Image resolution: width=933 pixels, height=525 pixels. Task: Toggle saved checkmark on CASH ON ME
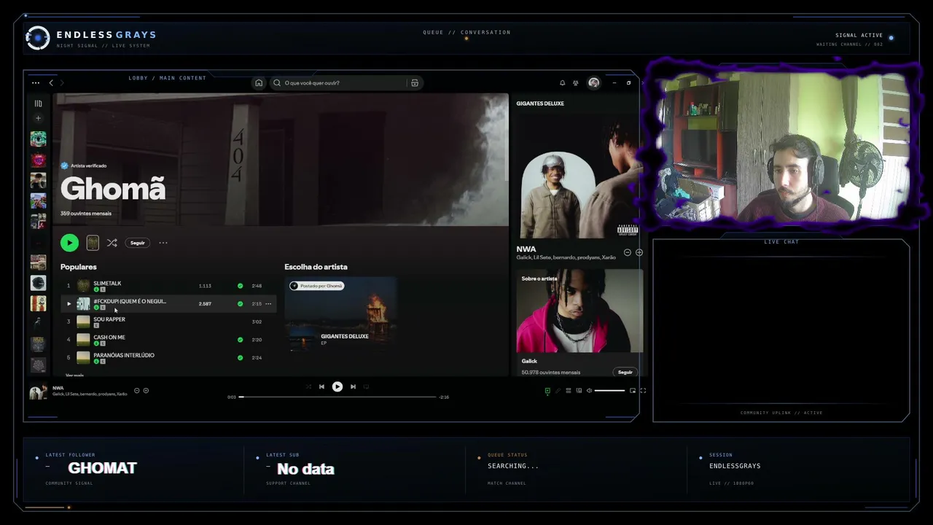pyautogui.click(x=241, y=340)
